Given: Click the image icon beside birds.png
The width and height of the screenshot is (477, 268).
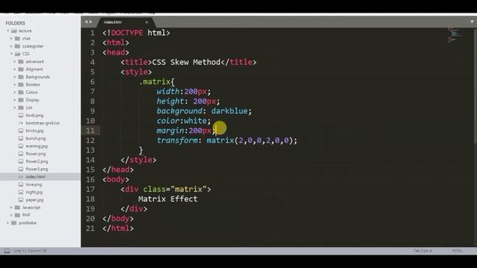Looking at the screenshot, I should point(21,115).
